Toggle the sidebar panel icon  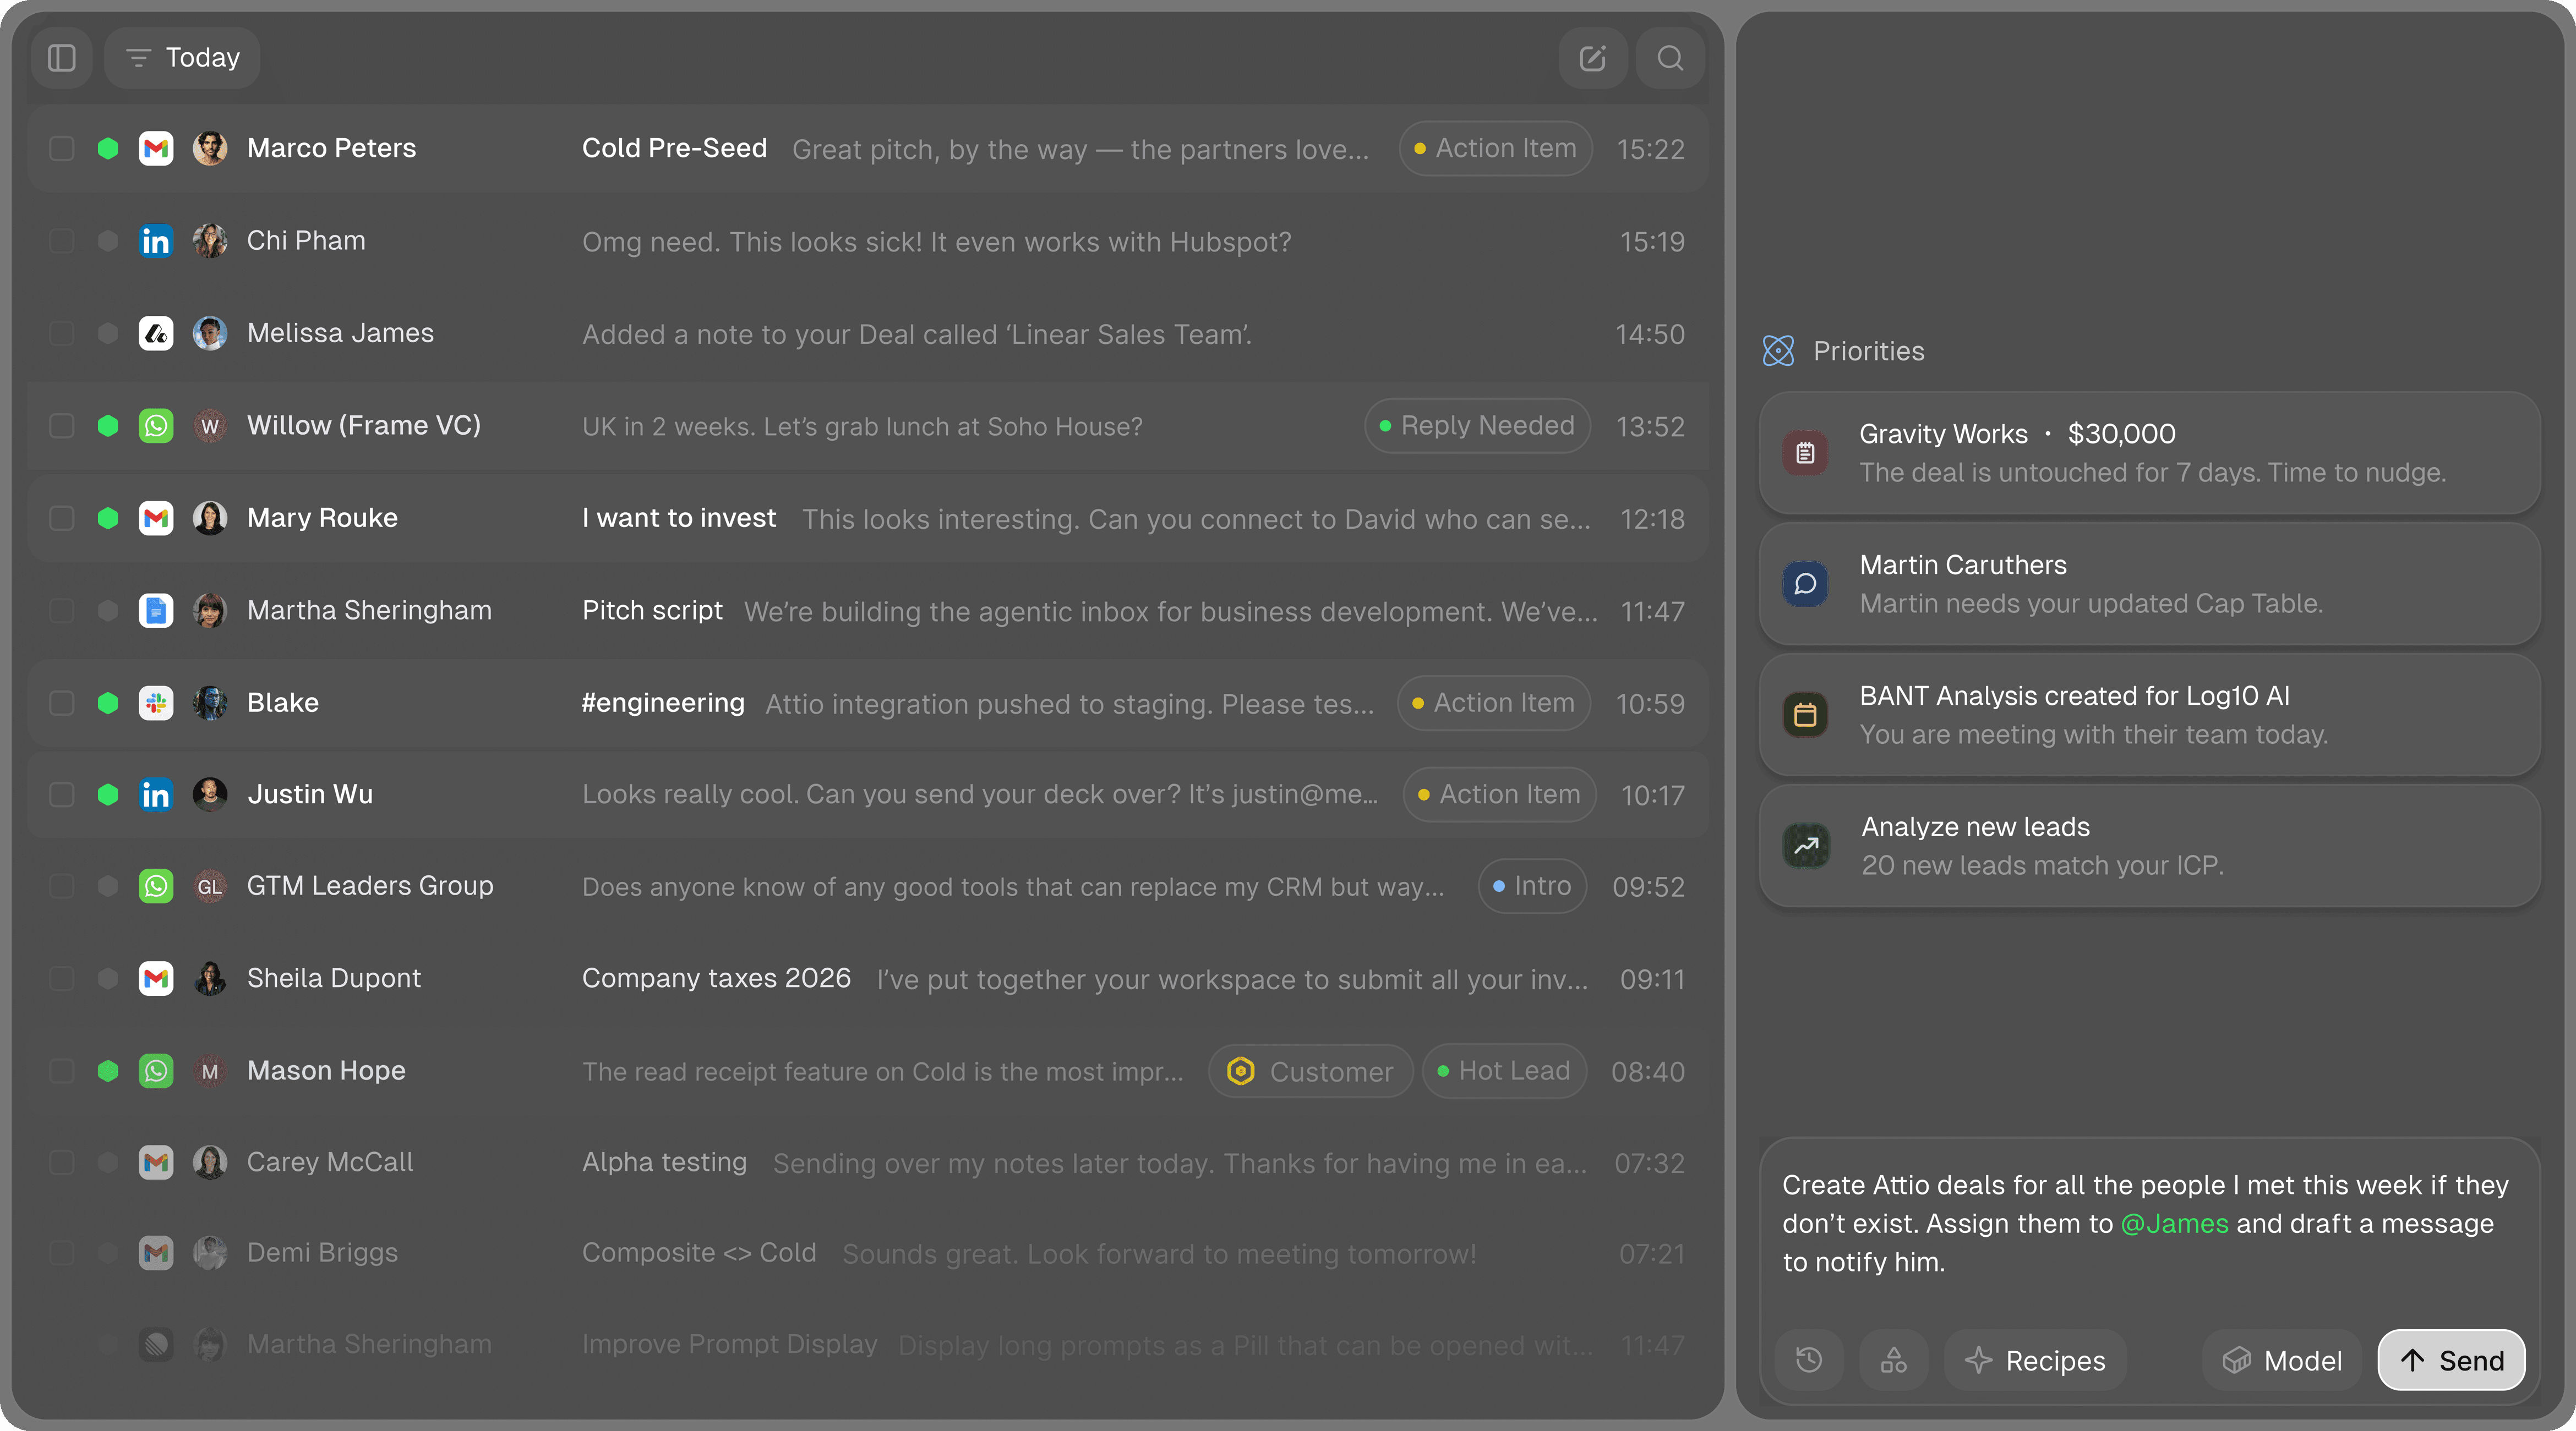coord(62,58)
